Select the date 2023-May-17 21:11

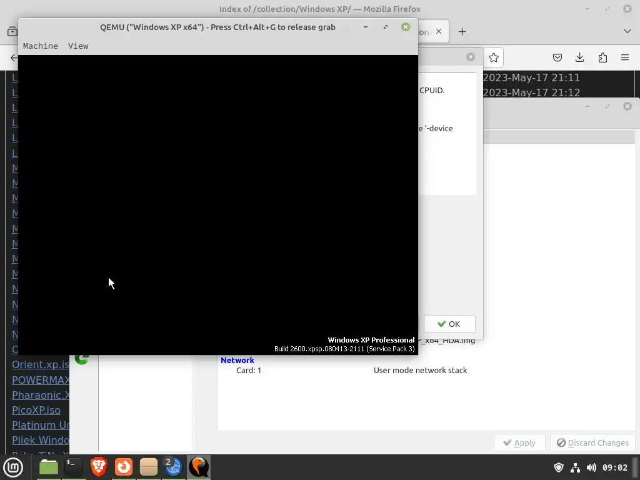[531, 77]
